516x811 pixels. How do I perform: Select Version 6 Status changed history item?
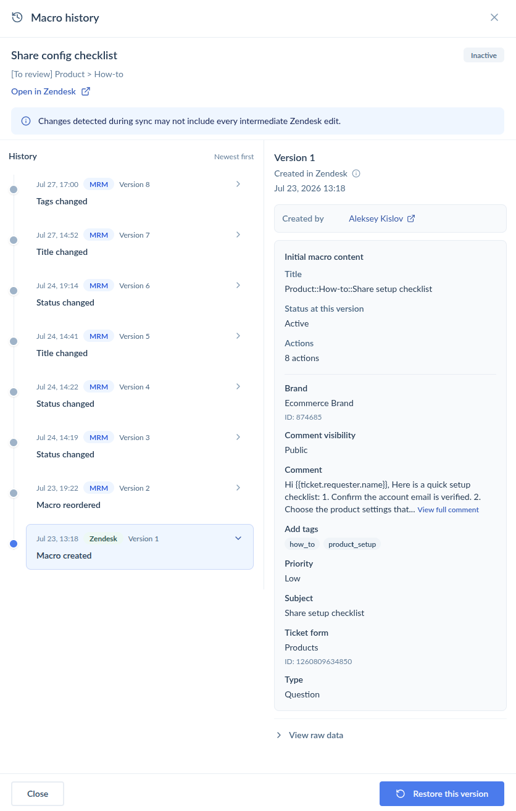(139, 294)
